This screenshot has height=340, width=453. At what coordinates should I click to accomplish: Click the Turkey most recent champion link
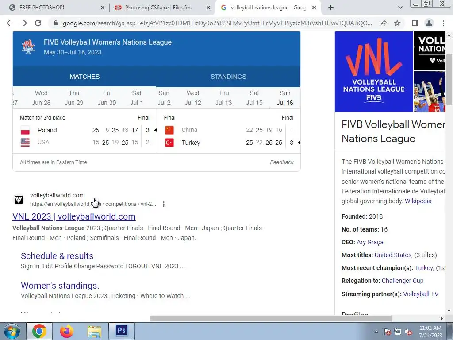tap(424, 268)
